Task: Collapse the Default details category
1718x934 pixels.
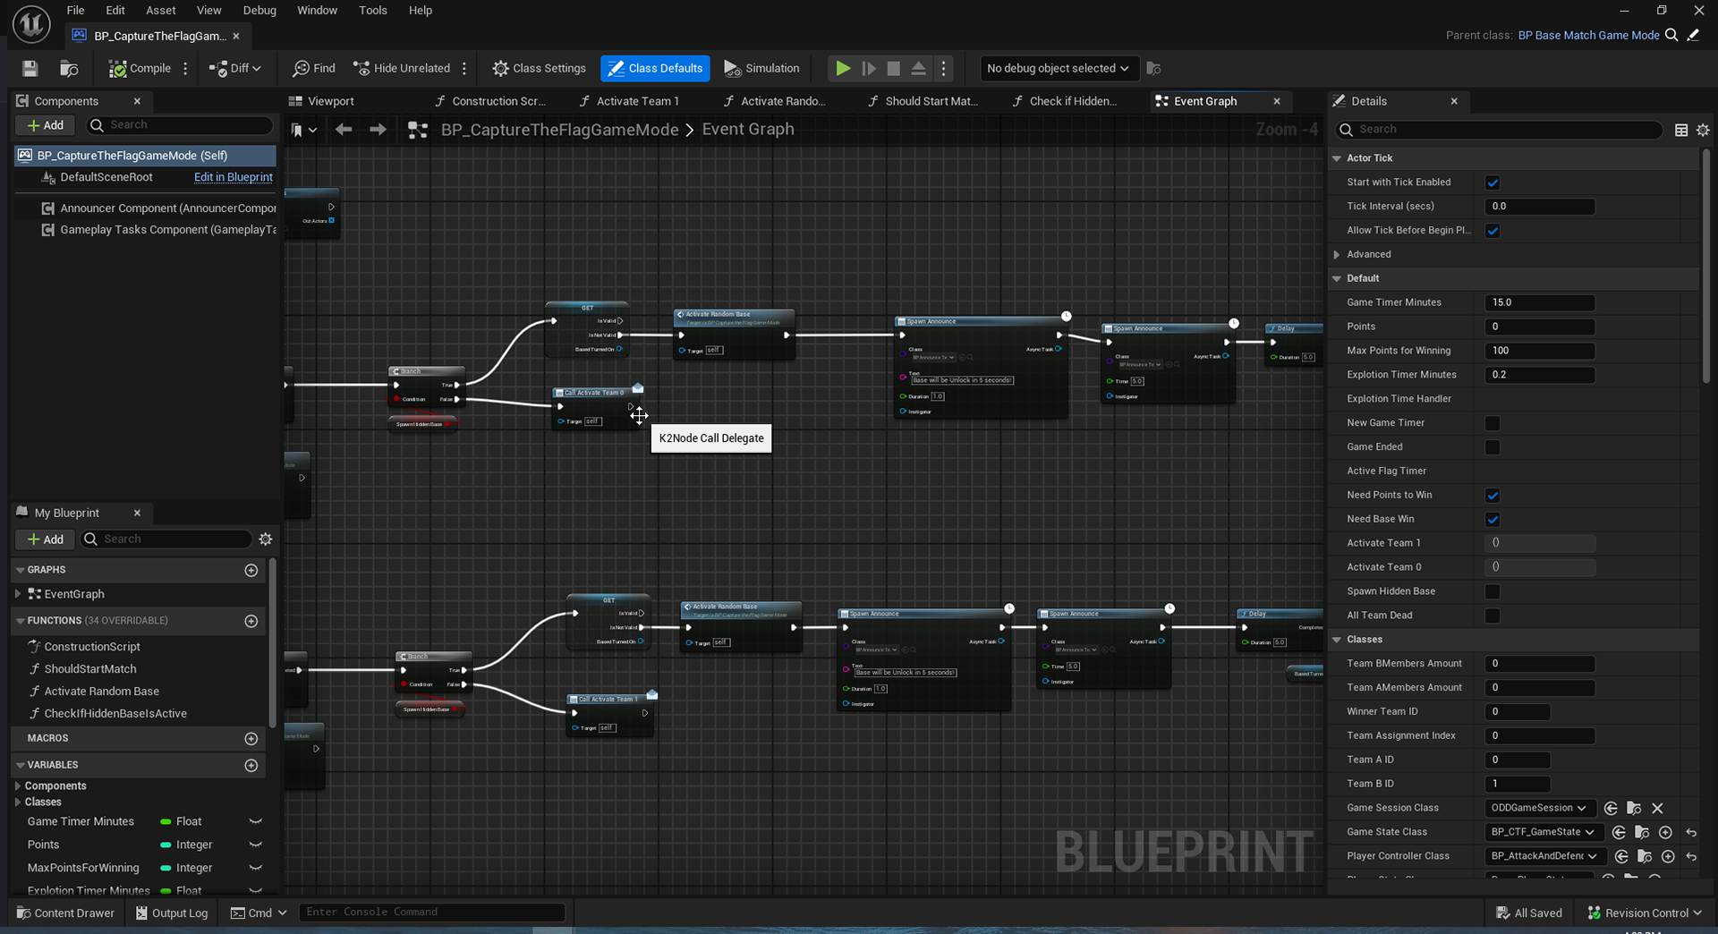Action: point(1337,278)
